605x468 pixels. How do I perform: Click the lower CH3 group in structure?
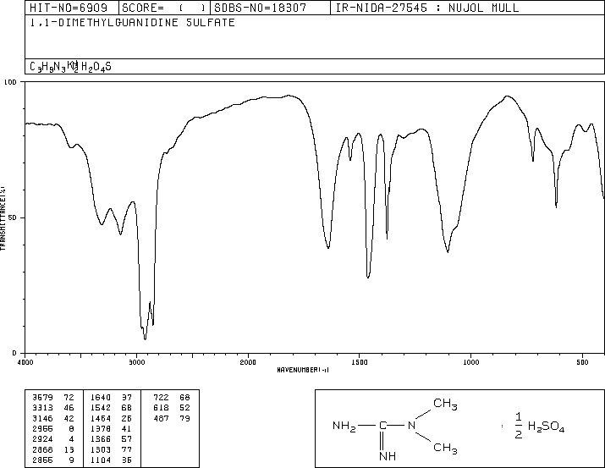[x=445, y=449]
